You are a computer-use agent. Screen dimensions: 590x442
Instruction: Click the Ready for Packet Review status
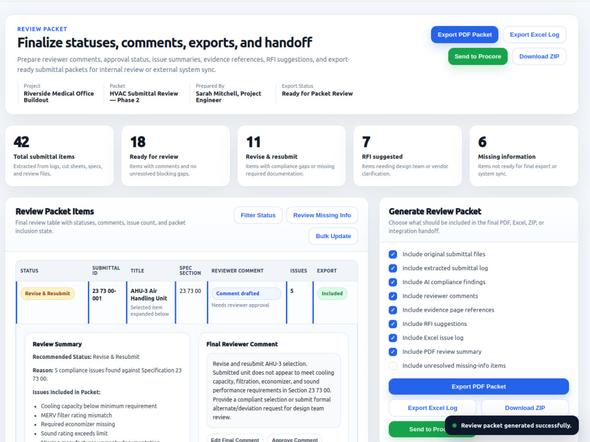tap(317, 94)
